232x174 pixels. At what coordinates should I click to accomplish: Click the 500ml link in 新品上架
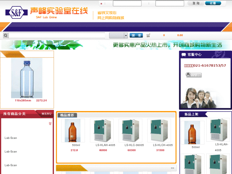tap(196, 147)
